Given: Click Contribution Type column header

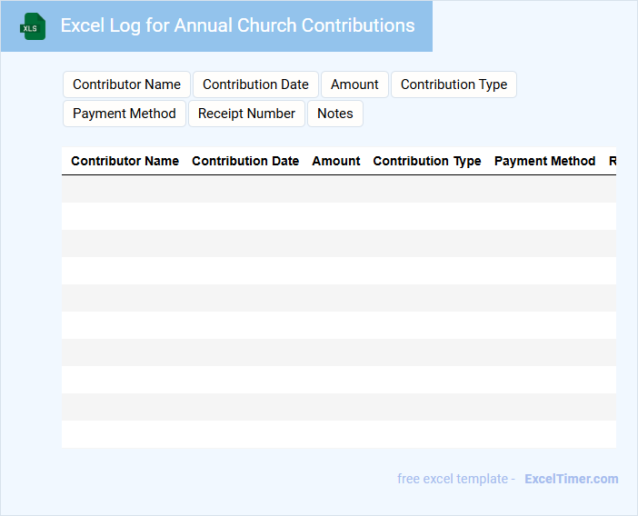Looking at the screenshot, I should [427, 161].
